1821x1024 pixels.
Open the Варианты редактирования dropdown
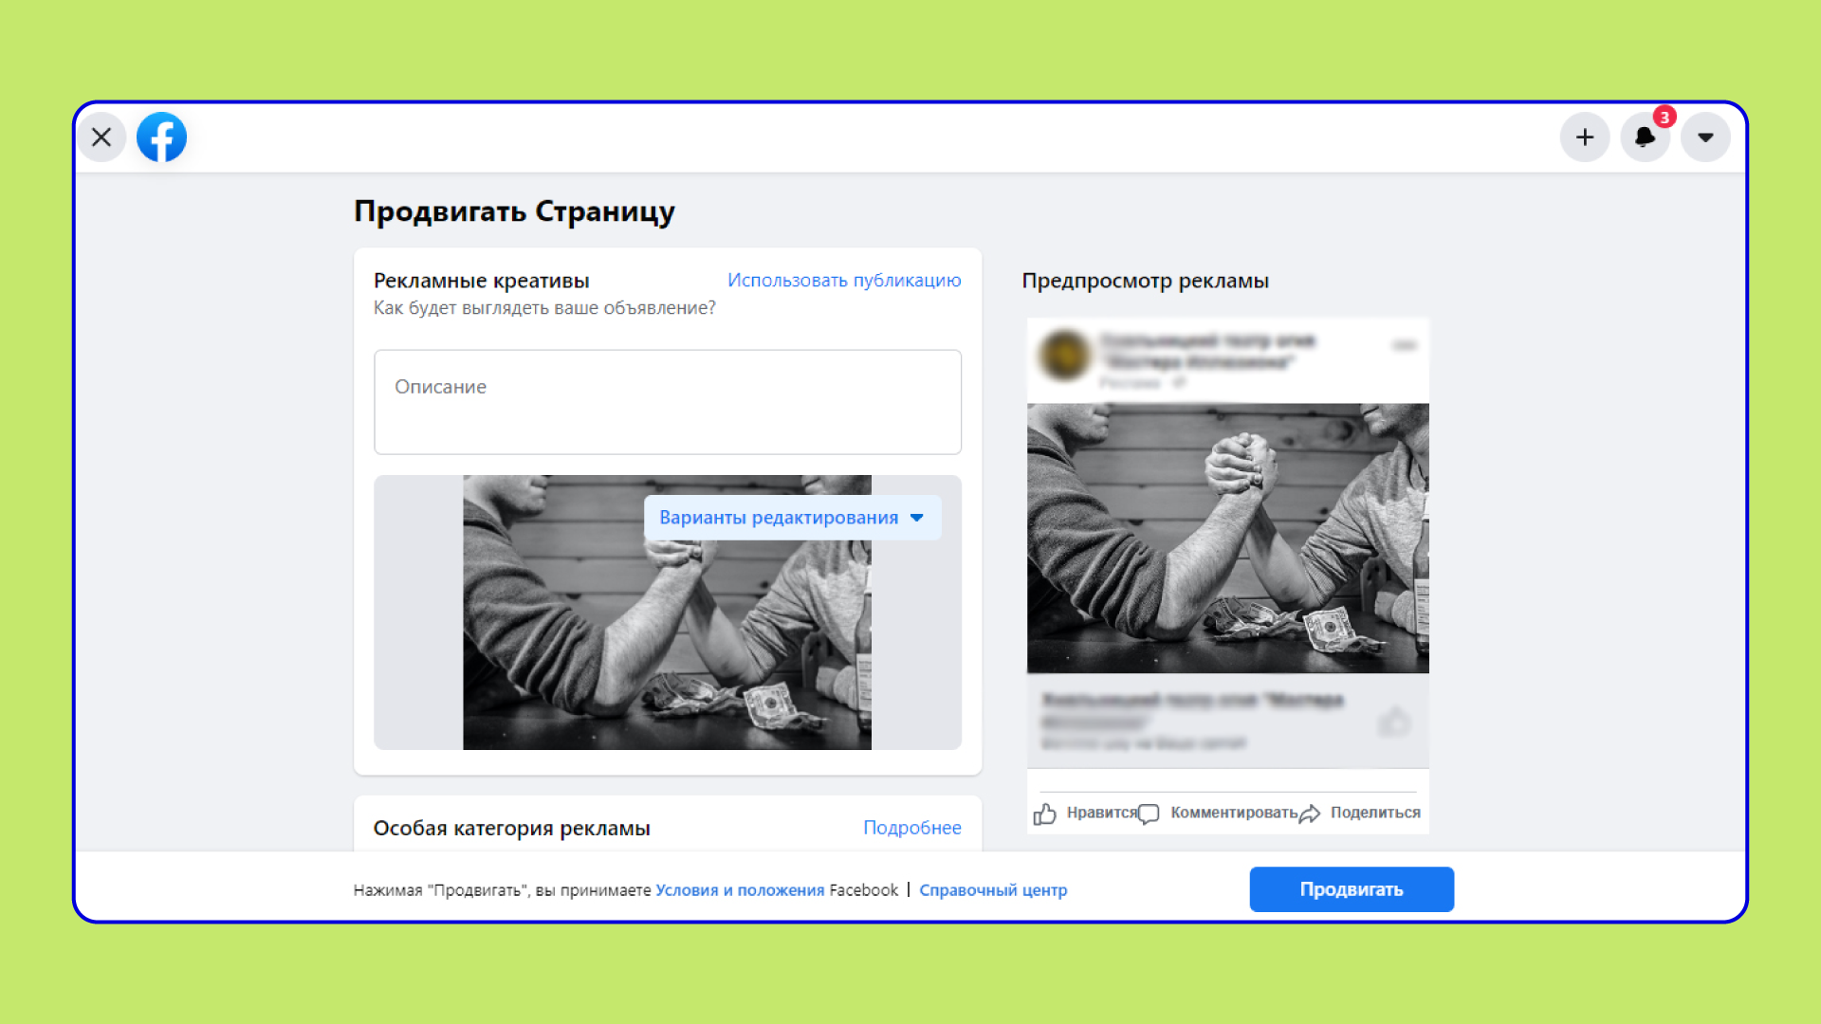793,518
